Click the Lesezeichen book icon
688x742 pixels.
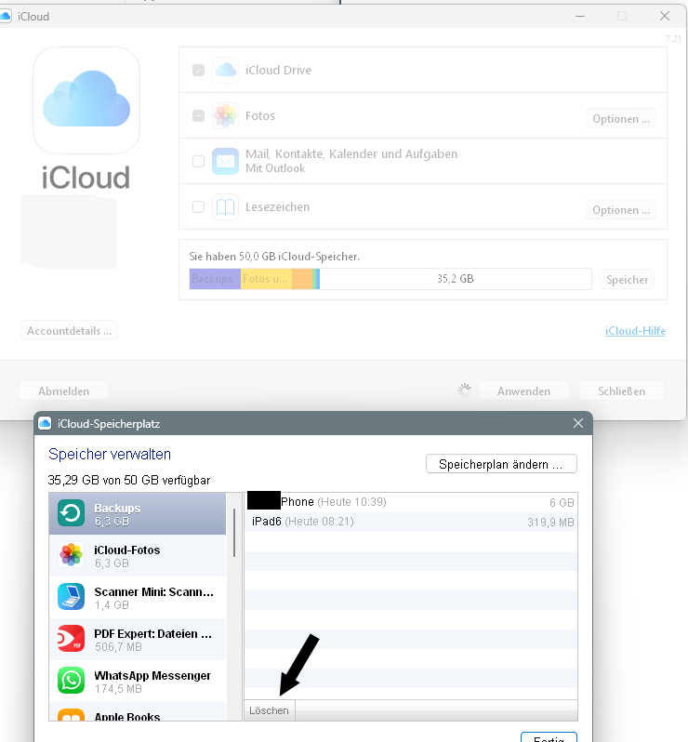click(x=225, y=206)
